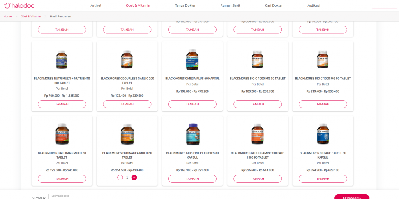Open Blackmores Glucosamine Sulfate bottle image

pos(258,134)
